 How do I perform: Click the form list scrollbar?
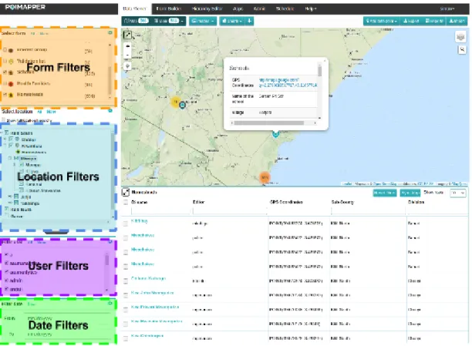tap(110, 80)
